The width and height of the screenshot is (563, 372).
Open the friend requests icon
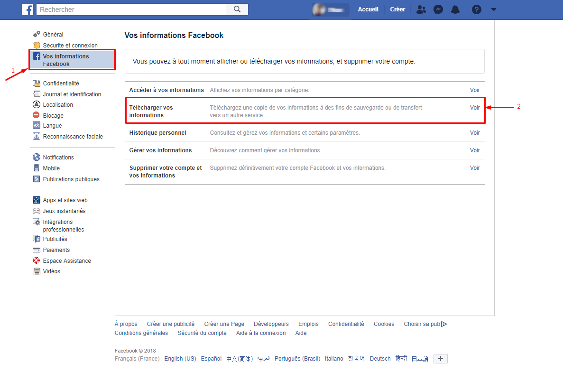click(421, 9)
